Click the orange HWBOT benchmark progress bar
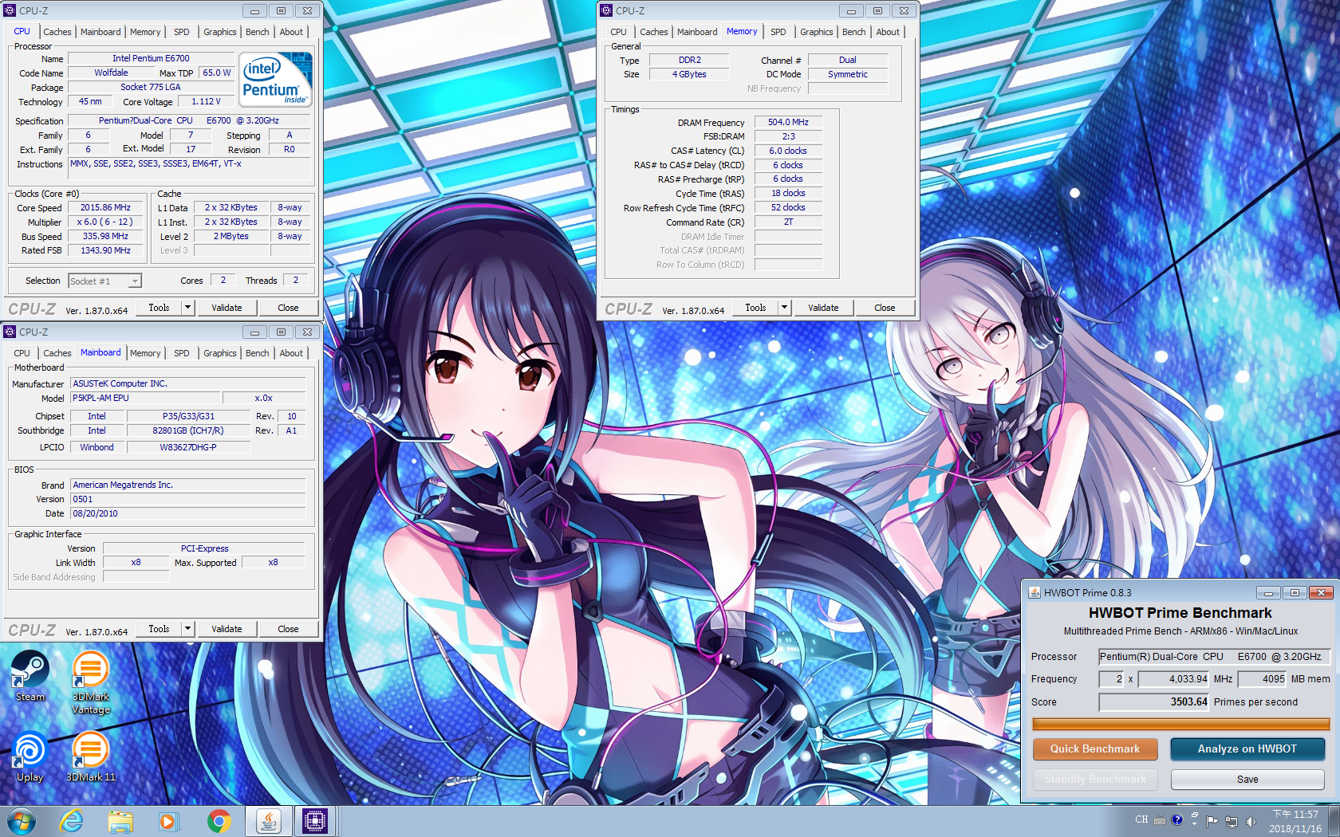The image size is (1340, 837). pyautogui.click(x=1180, y=724)
